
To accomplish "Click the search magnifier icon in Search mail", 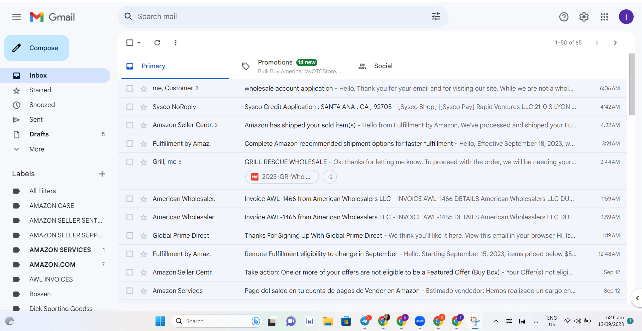I will click(x=128, y=17).
